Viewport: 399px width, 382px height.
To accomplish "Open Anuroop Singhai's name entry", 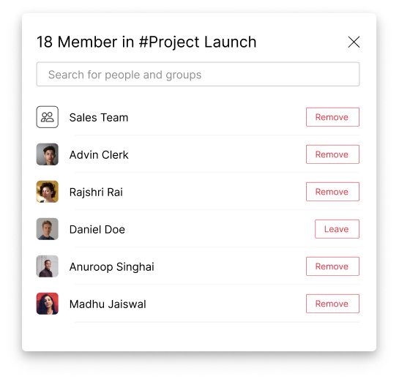I will (x=112, y=267).
